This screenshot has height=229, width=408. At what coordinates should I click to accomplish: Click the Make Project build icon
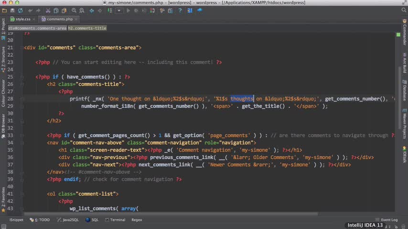(110, 10)
